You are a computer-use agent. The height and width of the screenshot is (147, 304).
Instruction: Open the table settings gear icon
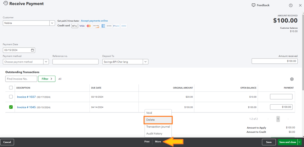click(x=292, y=79)
